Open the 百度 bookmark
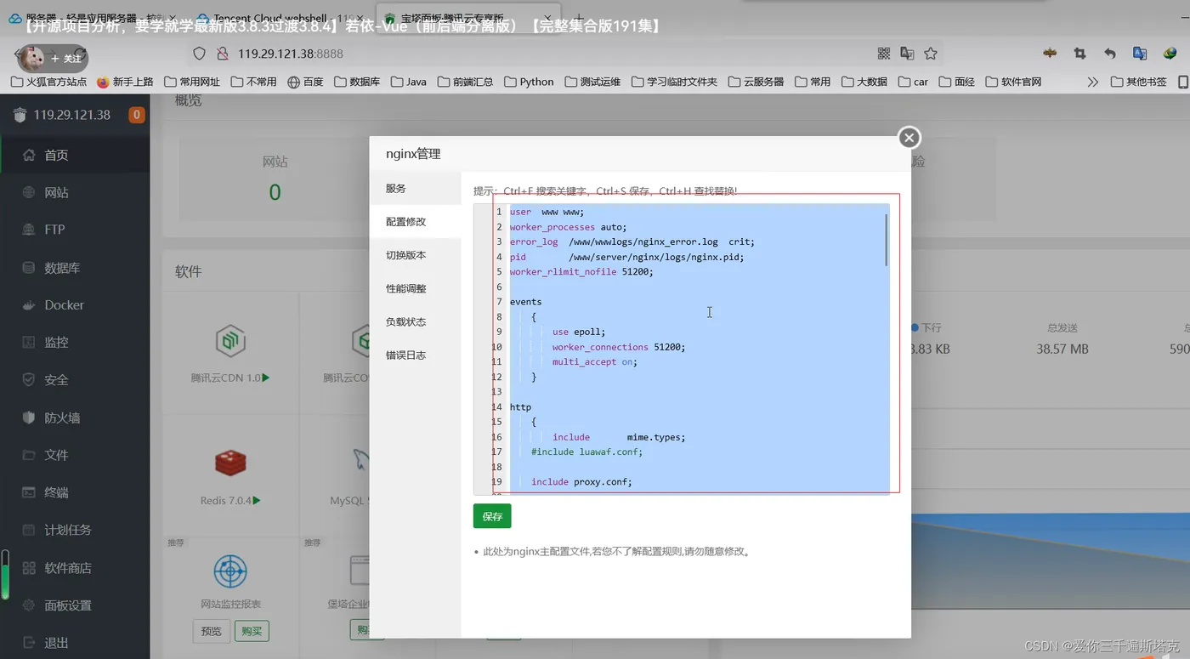1190x659 pixels. (306, 82)
